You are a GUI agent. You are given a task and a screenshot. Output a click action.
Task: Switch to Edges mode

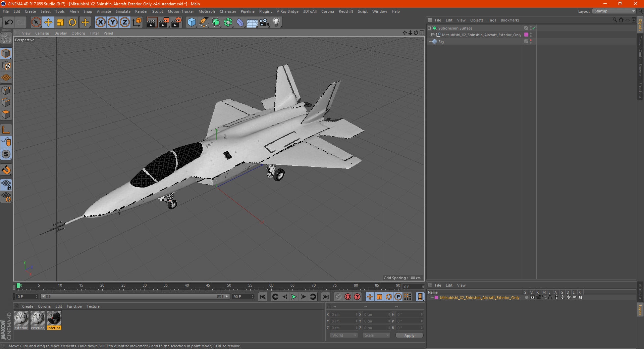(x=6, y=102)
